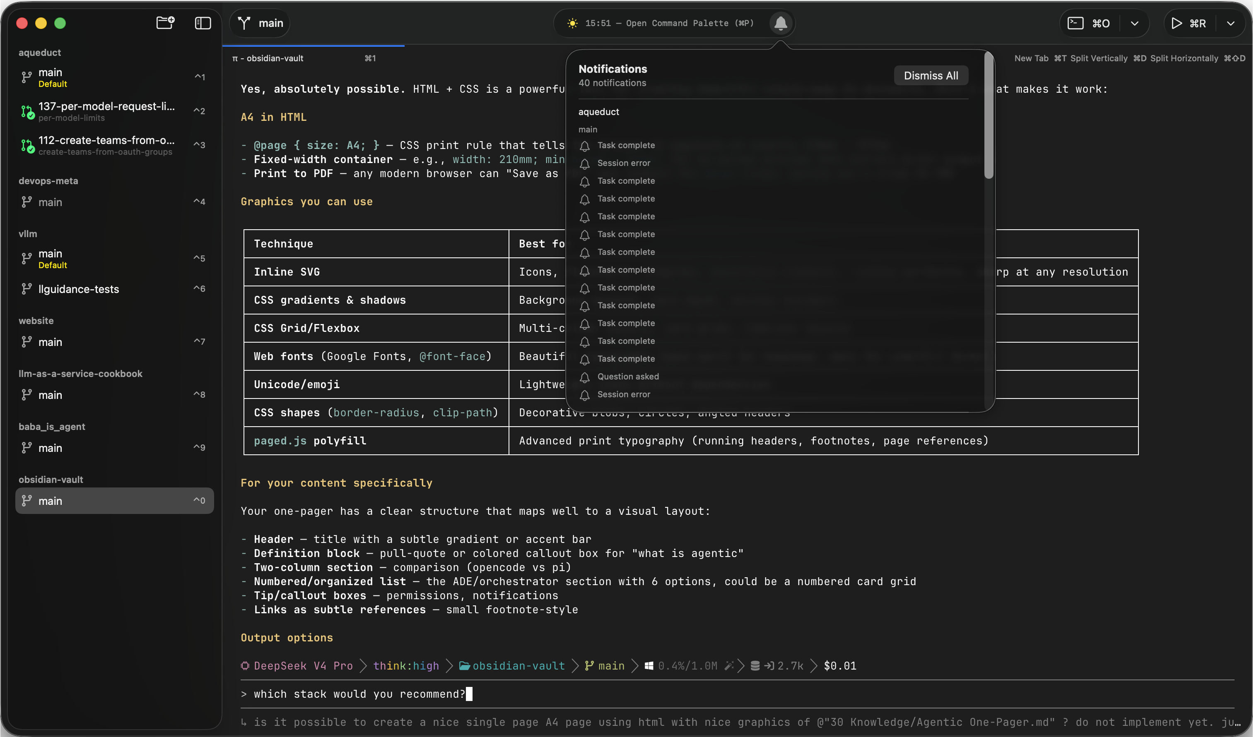Click branch icon of website main
The height and width of the screenshot is (737, 1254).
pyautogui.click(x=27, y=342)
